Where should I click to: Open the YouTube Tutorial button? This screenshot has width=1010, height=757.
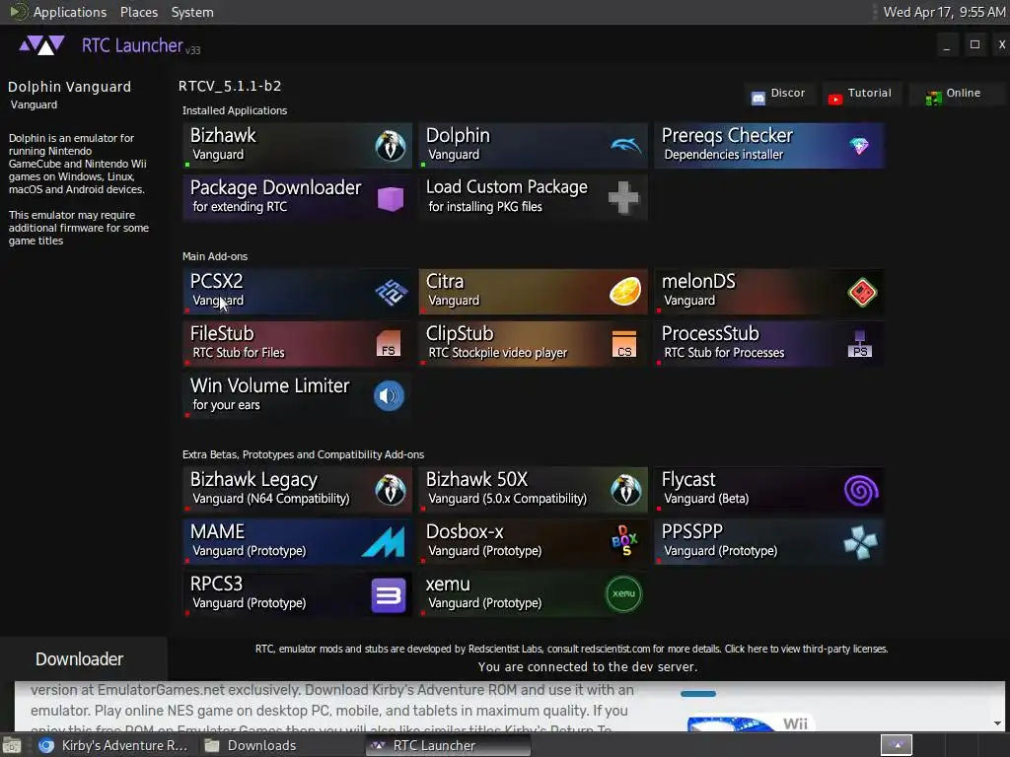pyautogui.click(x=861, y=94)
